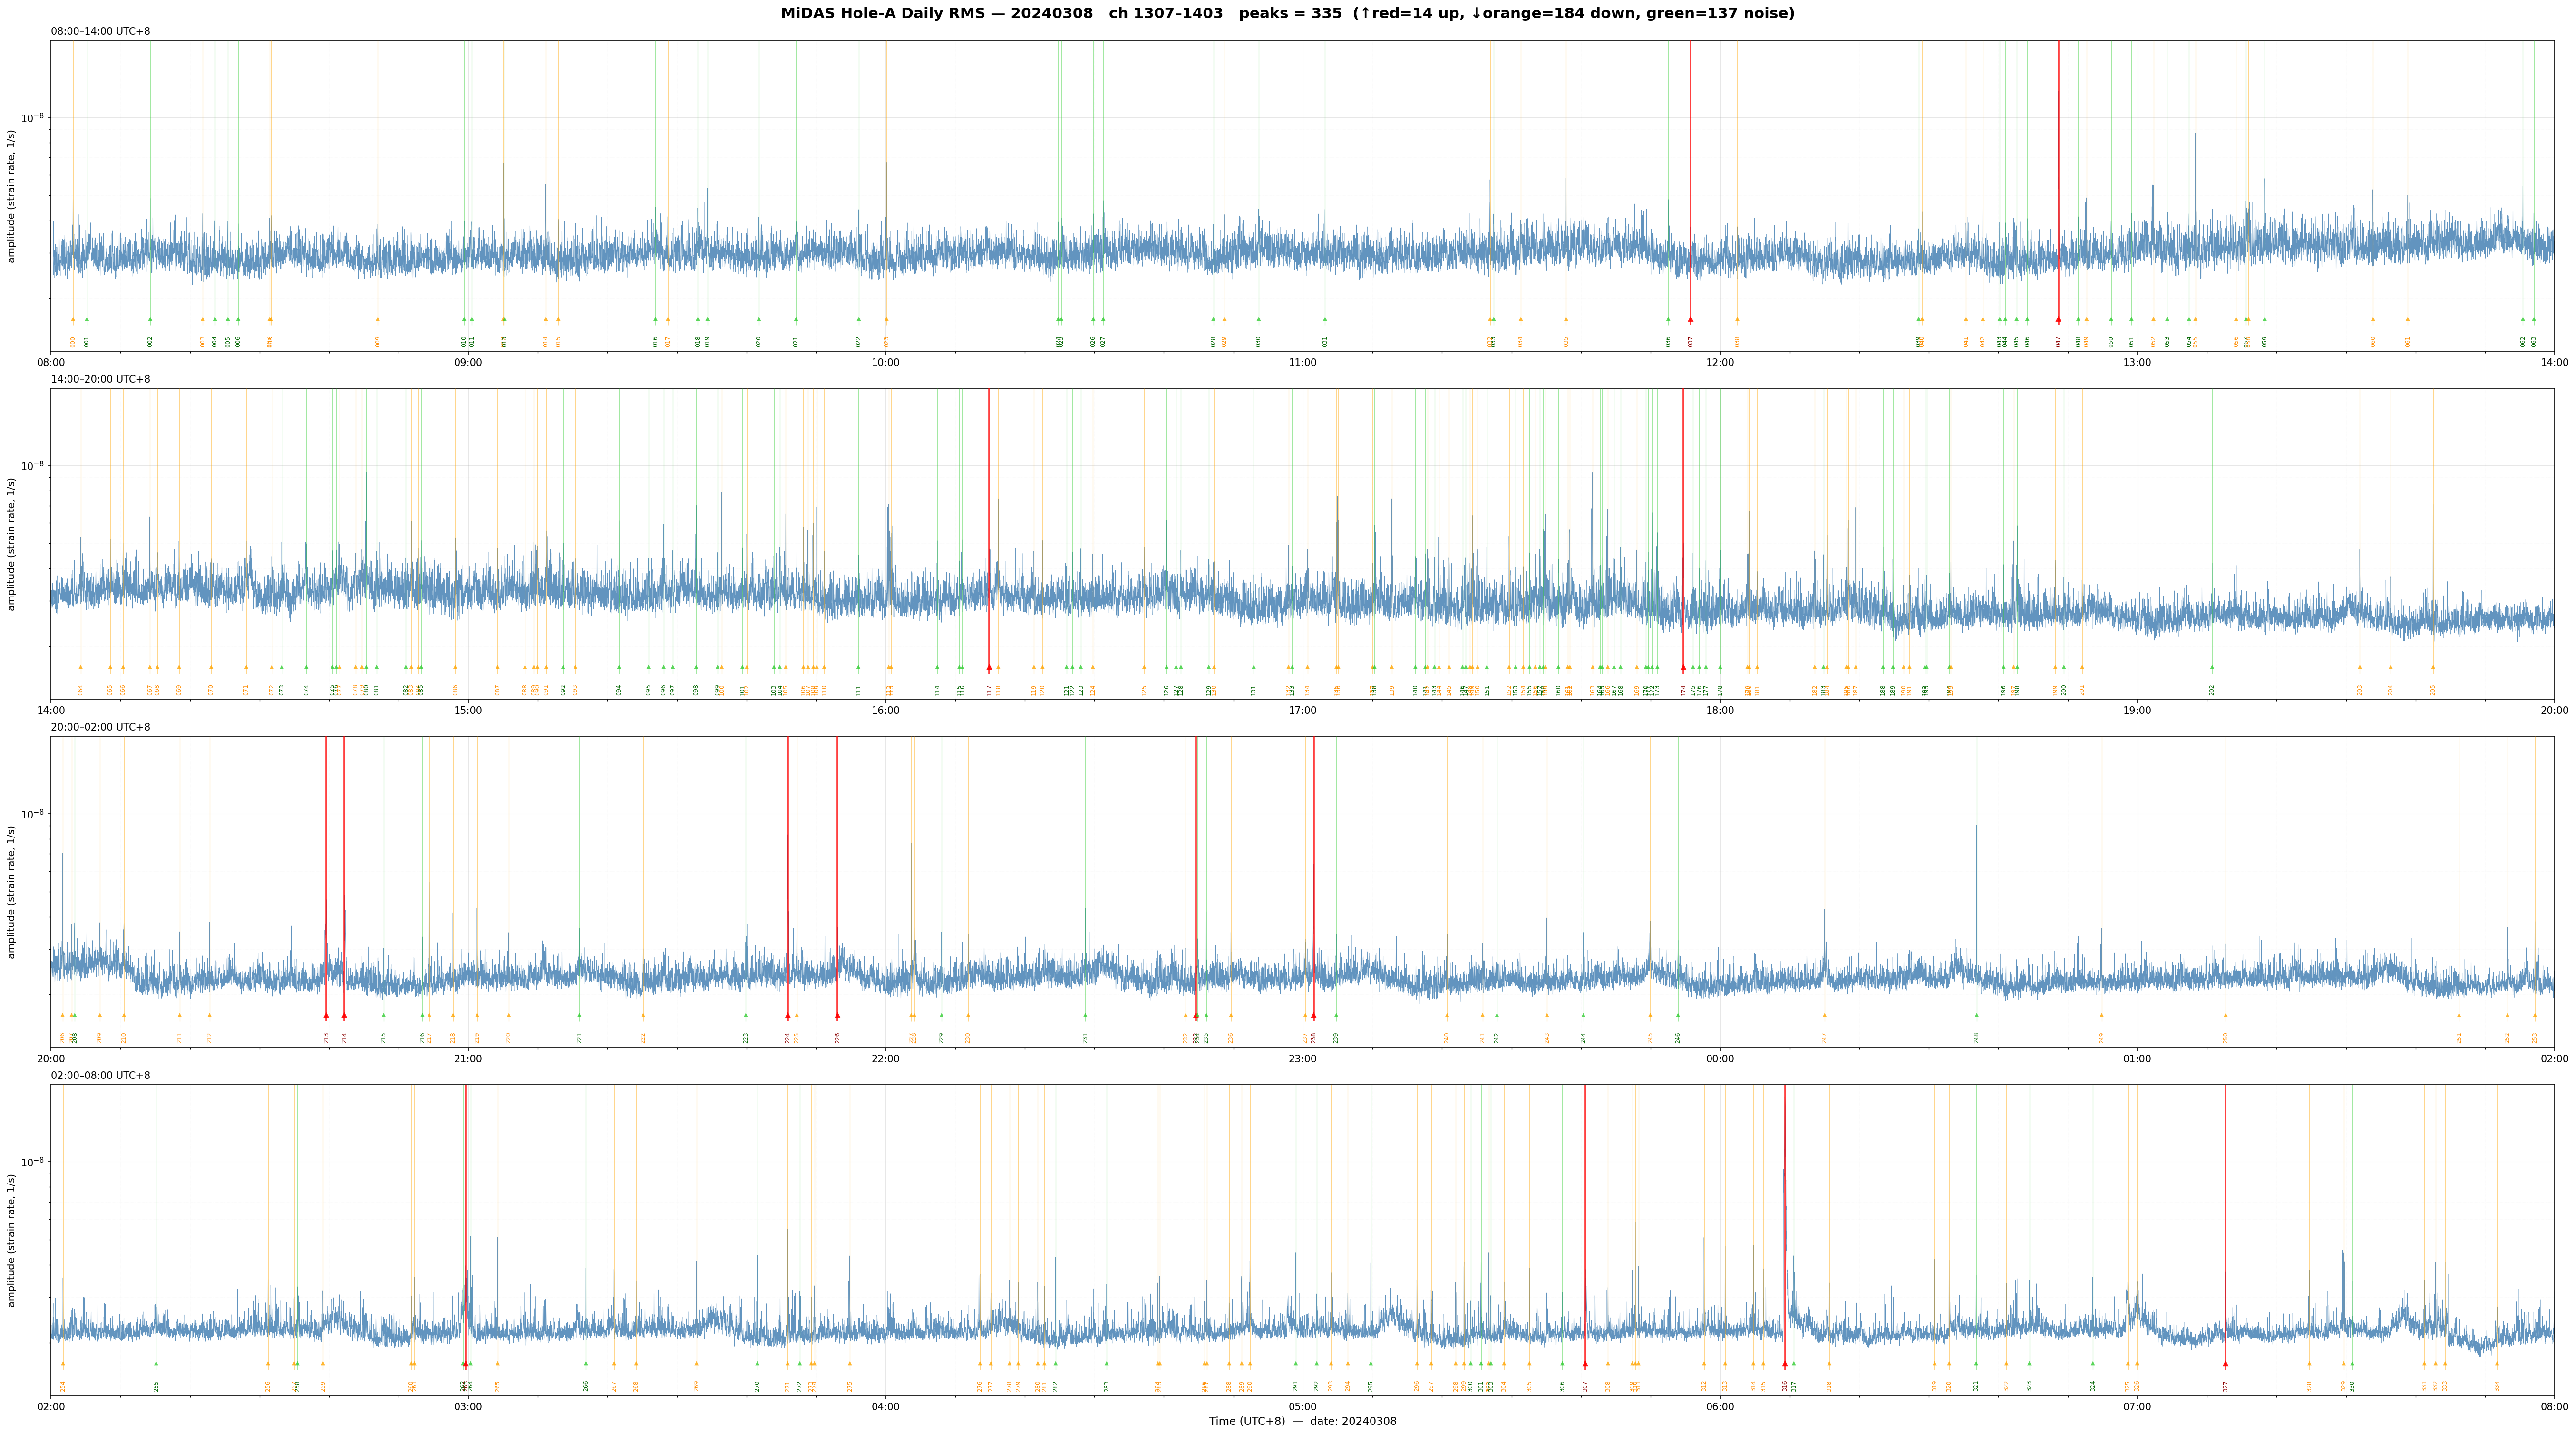Click the "22:00" time tick label
This screenshot has height=1434, width=2576.
point(886,1059)
